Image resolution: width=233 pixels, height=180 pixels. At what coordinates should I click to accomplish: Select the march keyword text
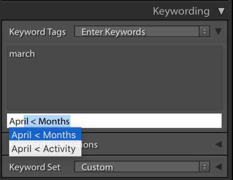pyautogui.click(x=22, y=54)
